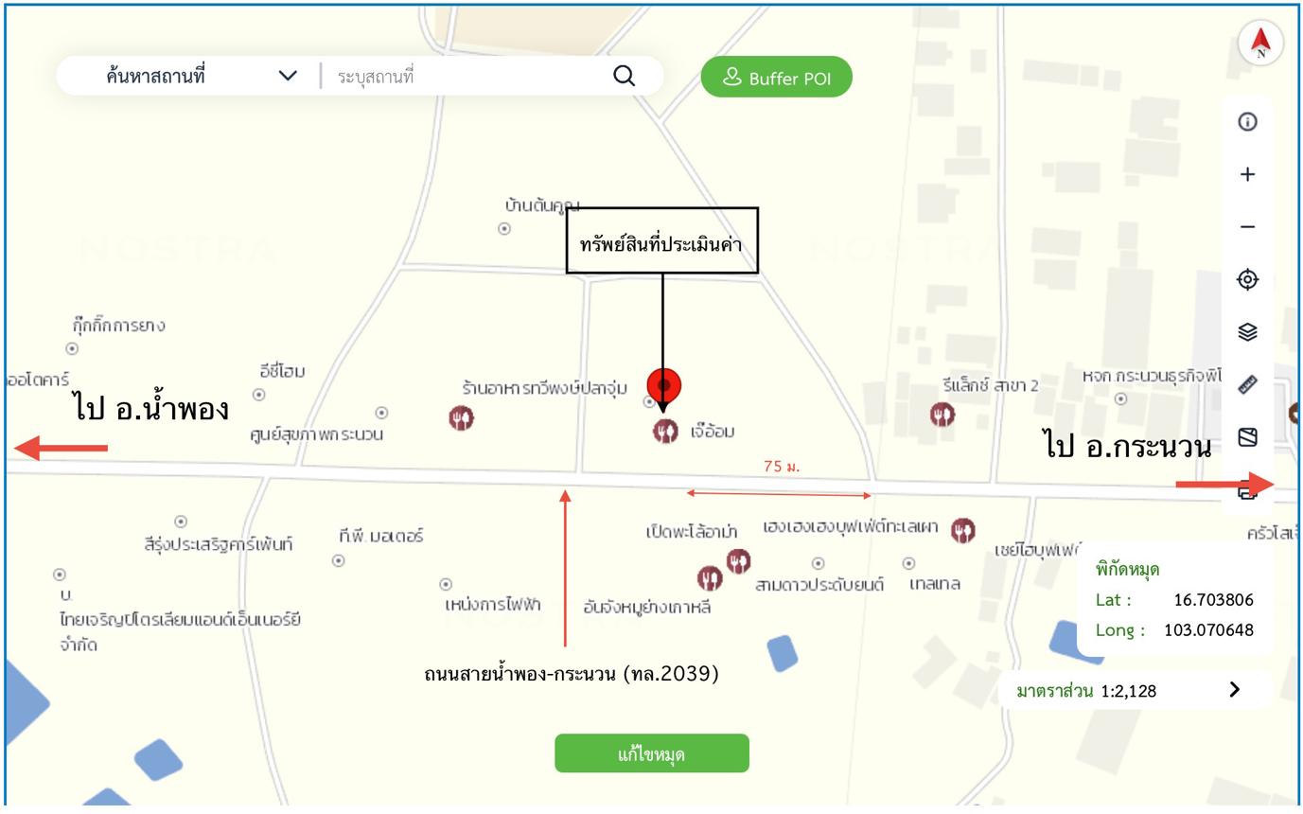Zoom in with the plus icon
Viewport: 1303px width, 814px height.
pyautogui.click(x=1247, y=174)
